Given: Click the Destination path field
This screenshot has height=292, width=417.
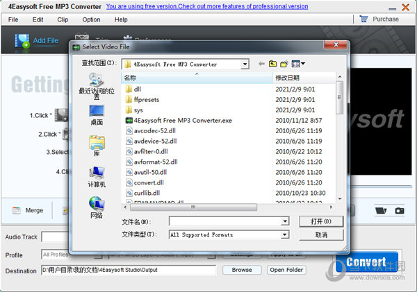Looking at the screenshot, I should pos(129,270).
